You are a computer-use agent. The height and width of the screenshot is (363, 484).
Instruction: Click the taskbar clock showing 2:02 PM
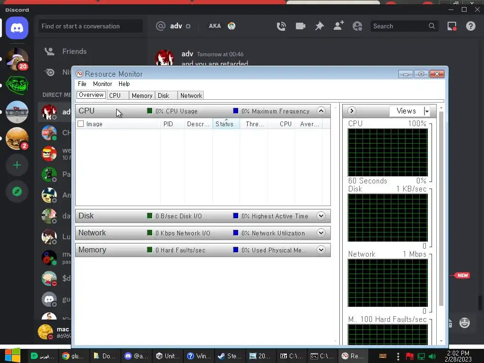coord(458,356)
